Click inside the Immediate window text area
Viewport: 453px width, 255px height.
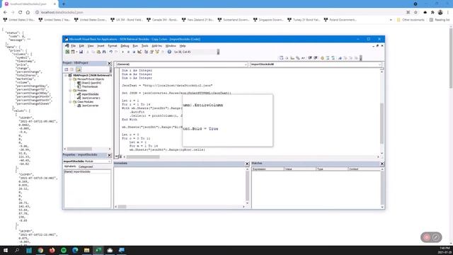click(179, 186)
